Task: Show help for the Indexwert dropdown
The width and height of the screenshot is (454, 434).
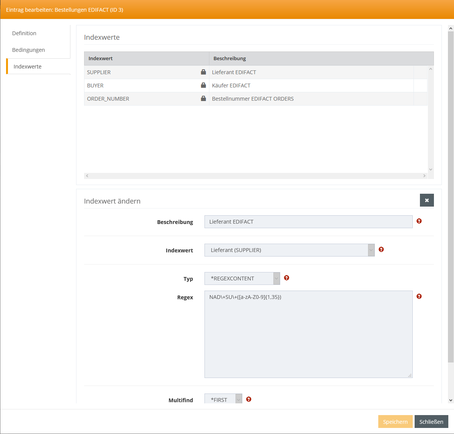Action: 381,249
